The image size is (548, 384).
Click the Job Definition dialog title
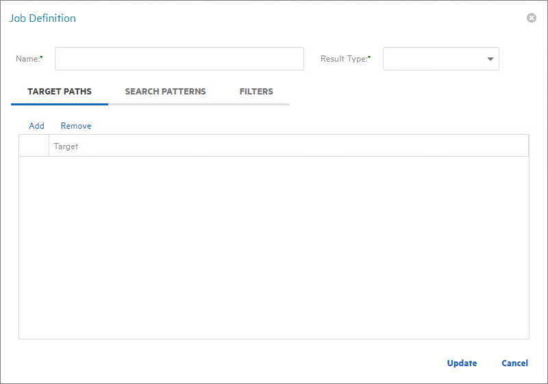point(42,18)
